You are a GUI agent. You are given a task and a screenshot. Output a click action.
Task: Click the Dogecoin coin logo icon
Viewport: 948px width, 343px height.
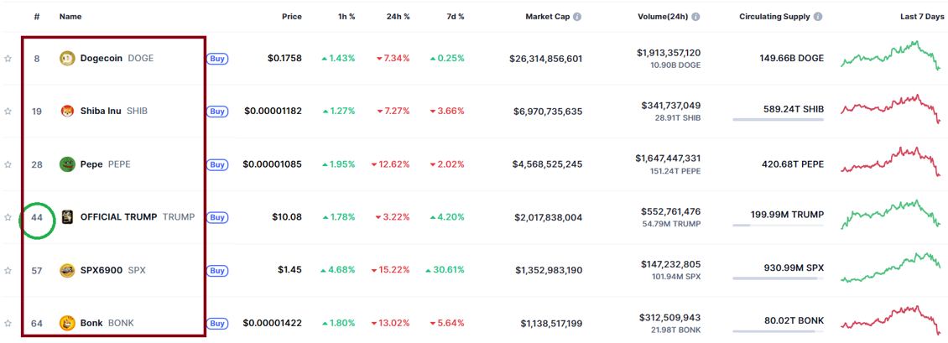(x=68, y=59)
